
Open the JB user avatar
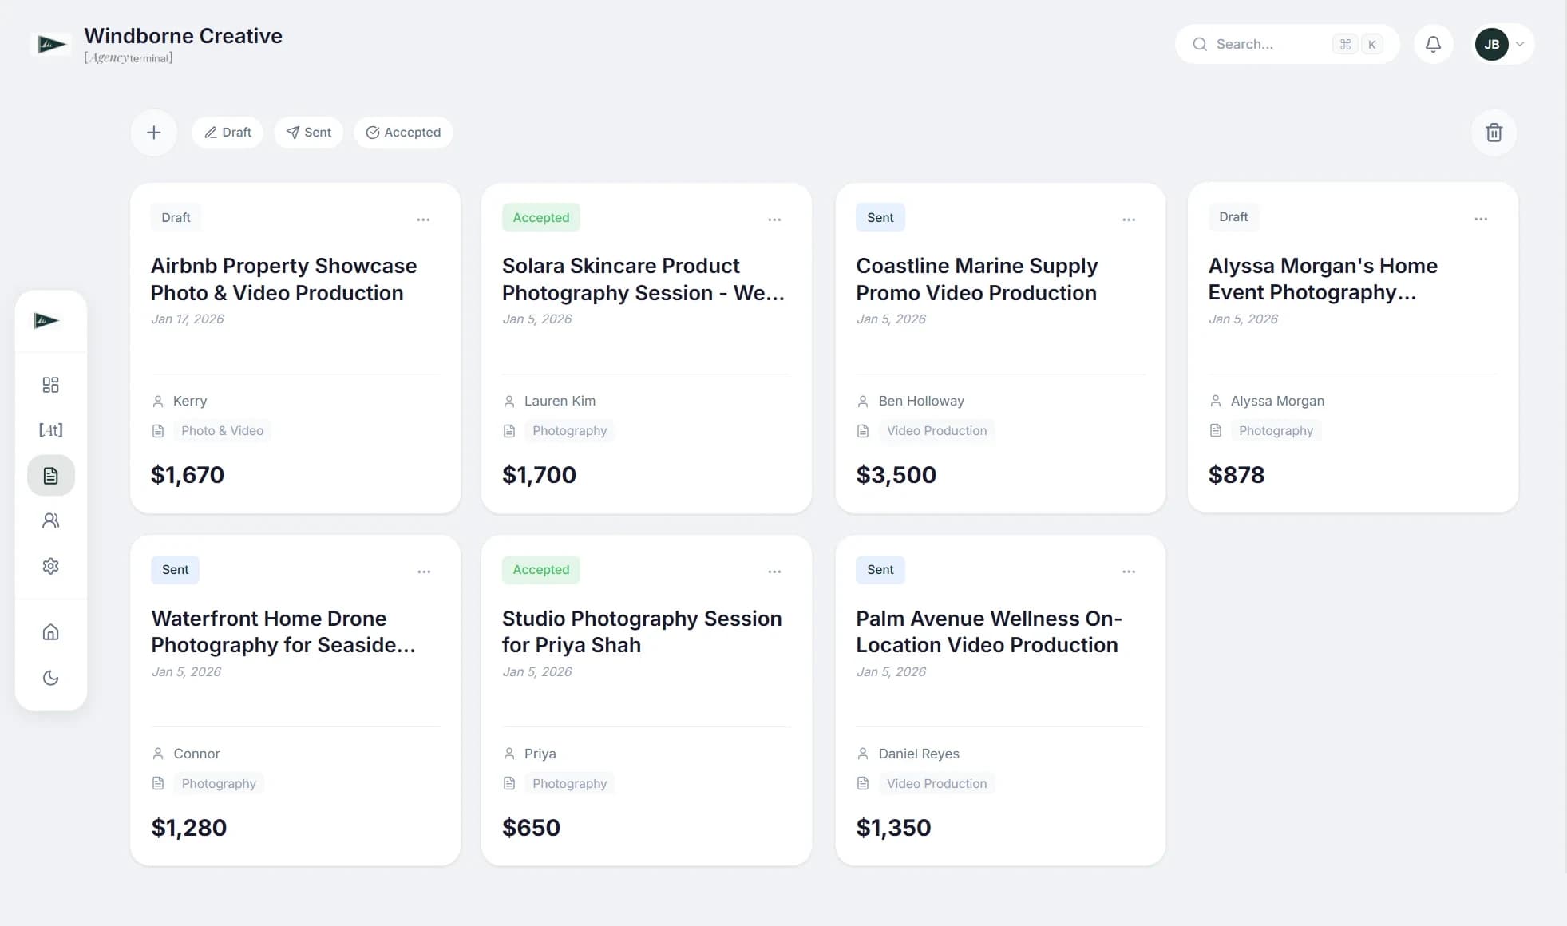tap(1491, 44)
